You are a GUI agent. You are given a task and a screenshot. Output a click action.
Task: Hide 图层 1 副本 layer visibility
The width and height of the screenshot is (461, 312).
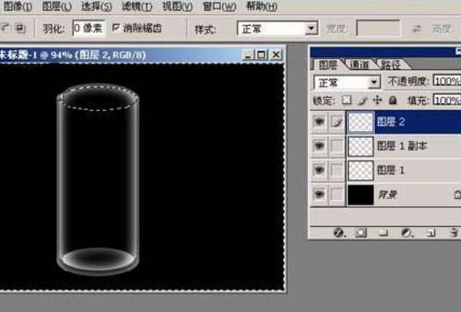[320, 146]
